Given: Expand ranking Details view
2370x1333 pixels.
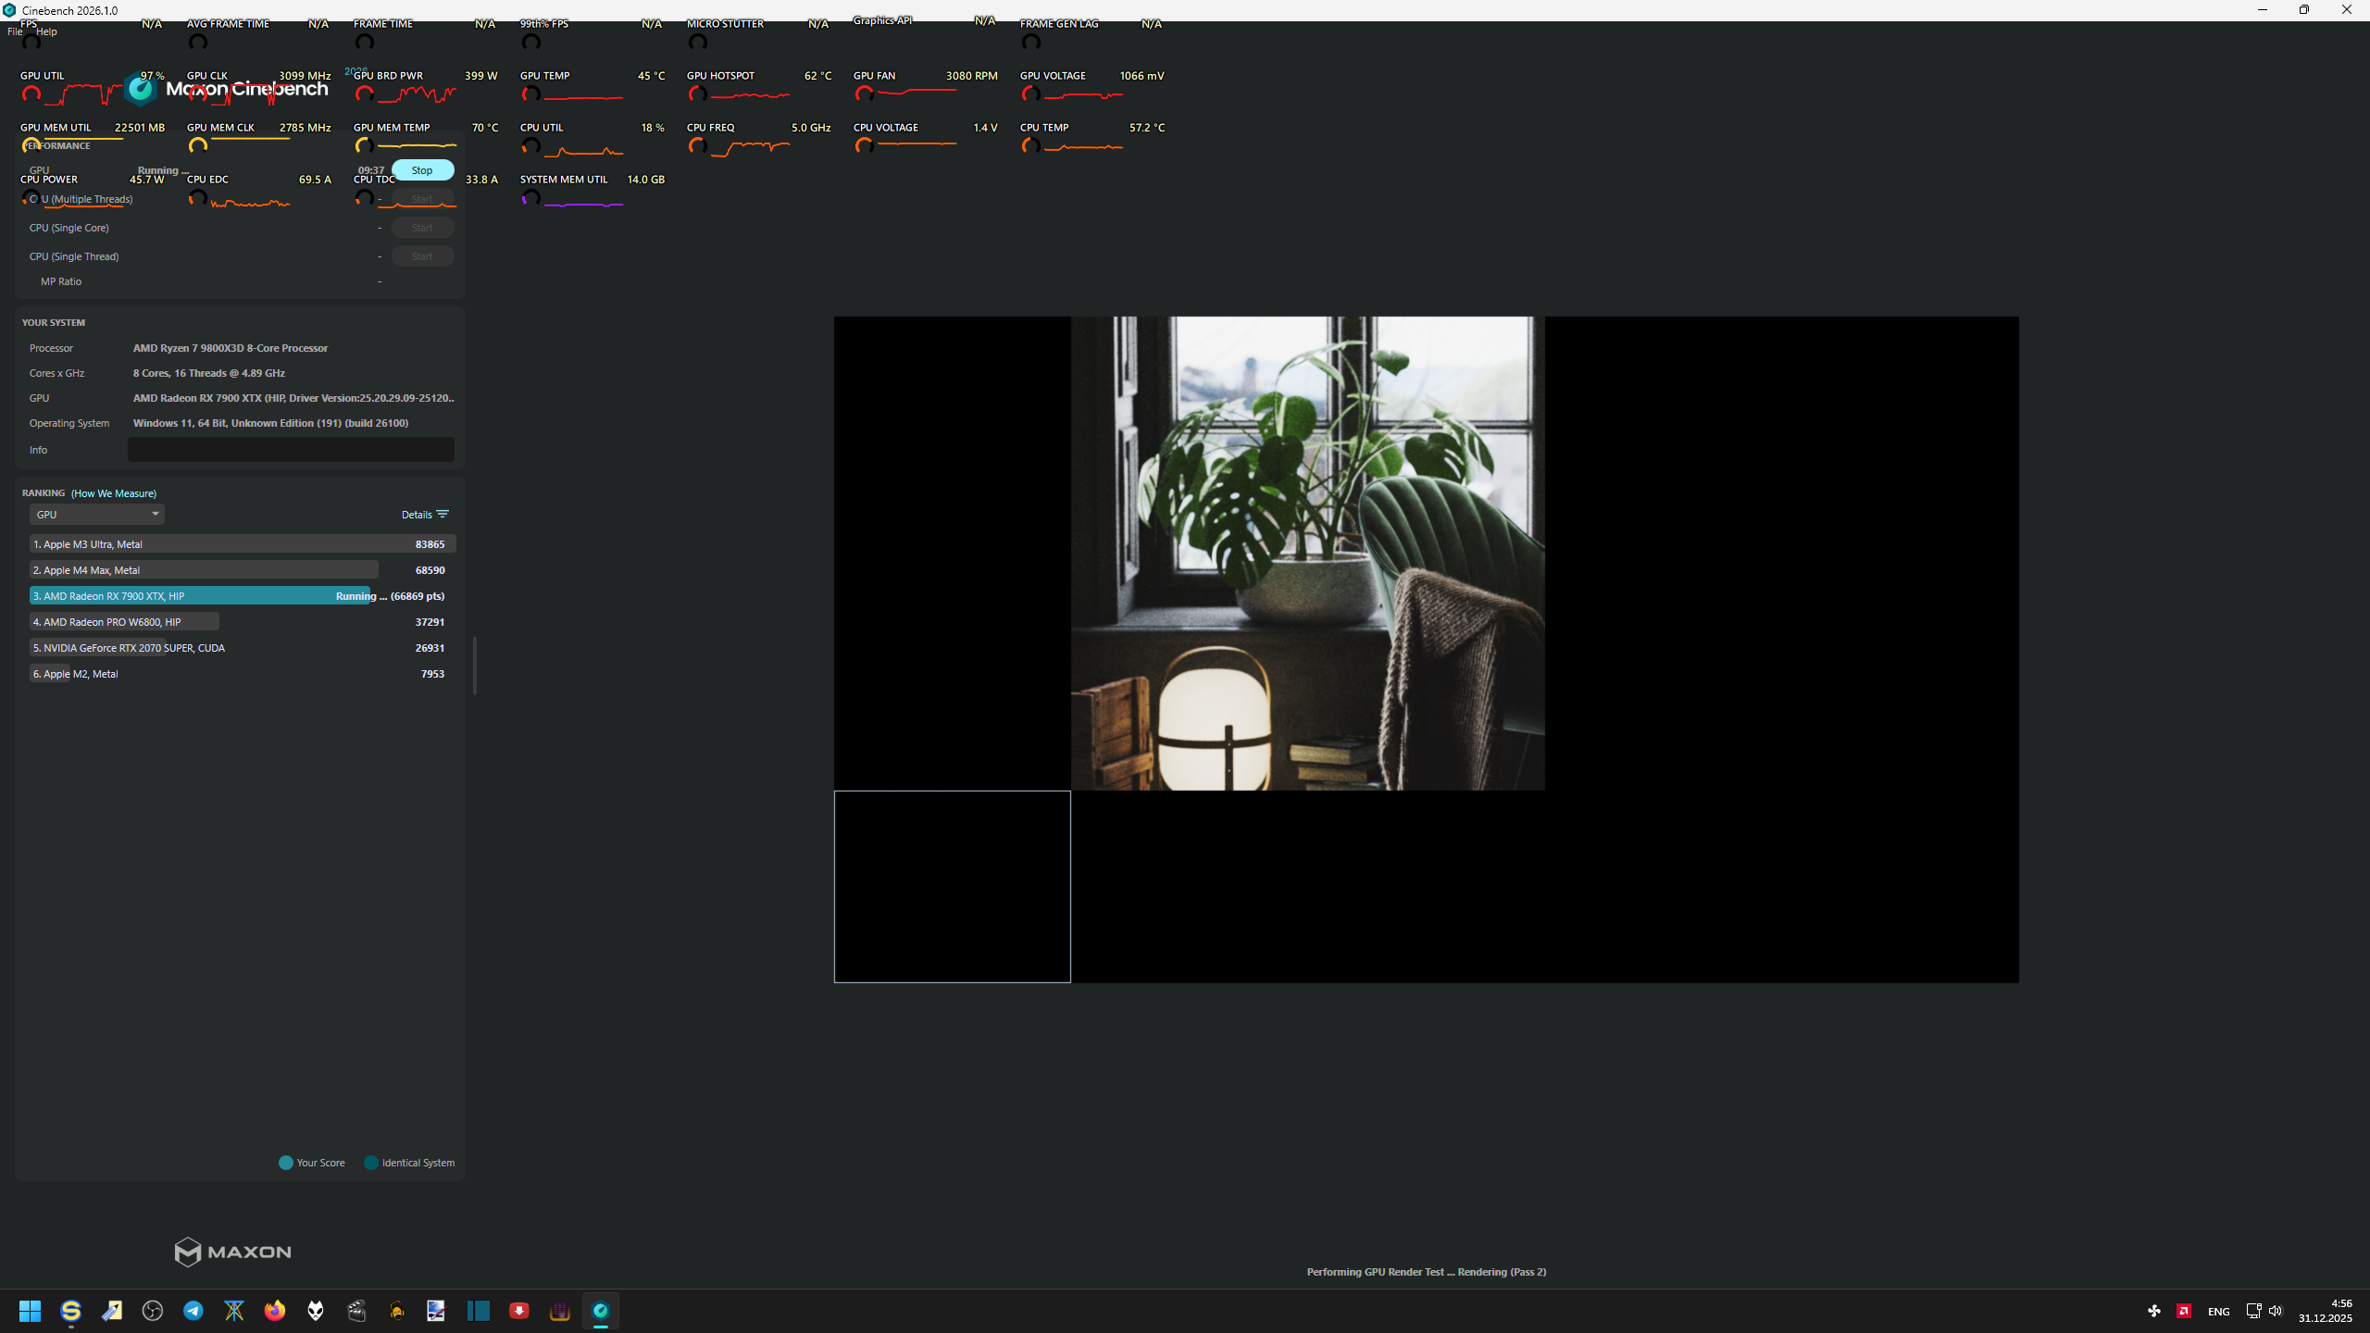Looking at the screenshot, I should [x=417, y=515].
